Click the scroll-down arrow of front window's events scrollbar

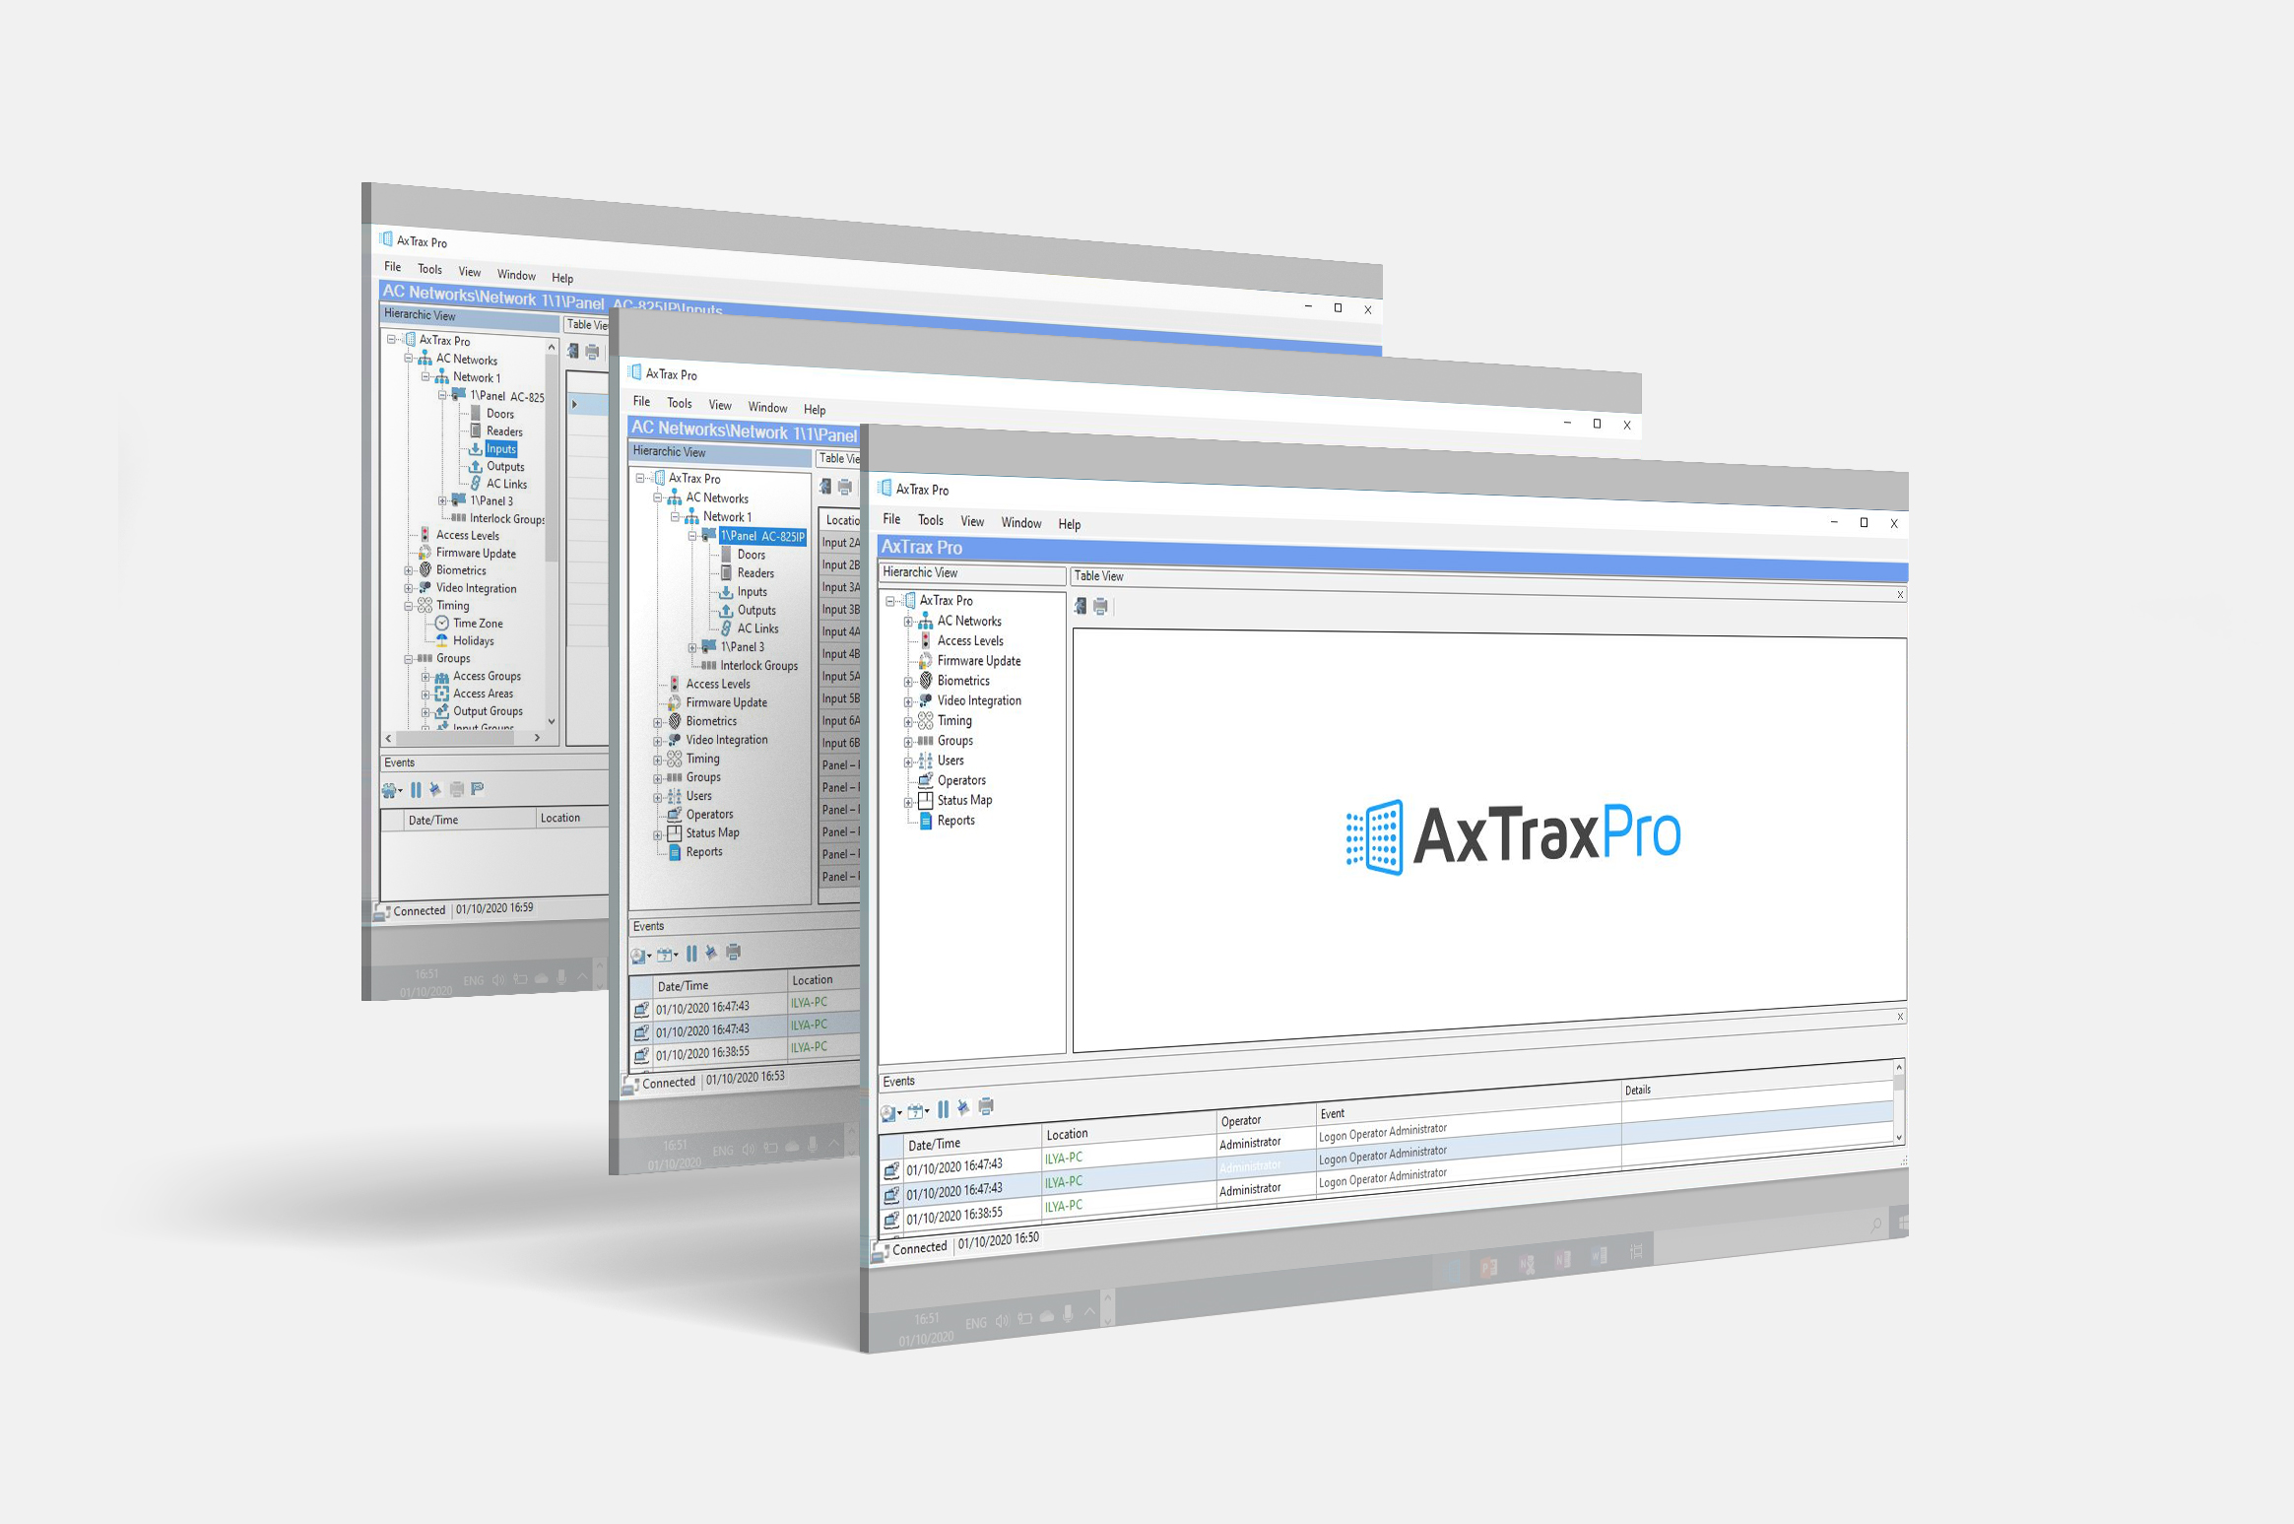click(x=1899, y=1137)
